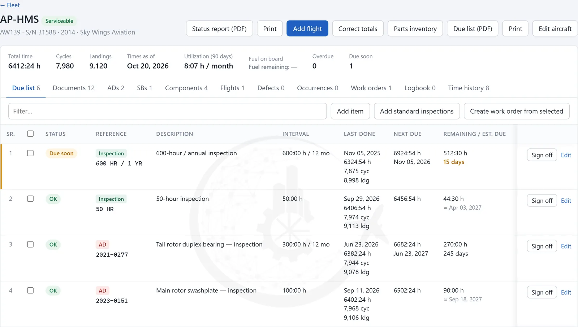Add standard inspections
Image resolution: width=578 pixels, height=327 pixels.
point(417,111)
